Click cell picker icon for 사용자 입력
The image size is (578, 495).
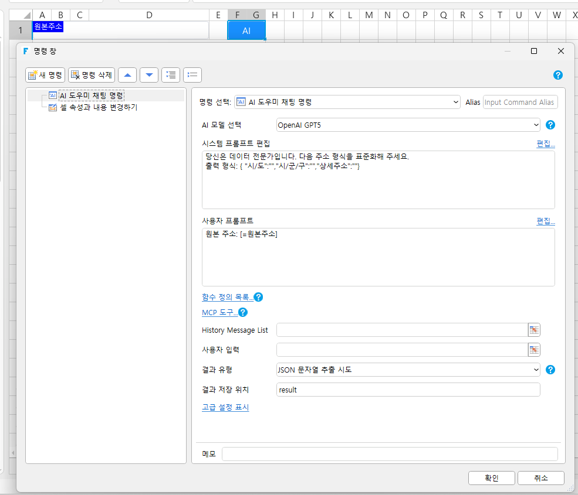[534, 350]
